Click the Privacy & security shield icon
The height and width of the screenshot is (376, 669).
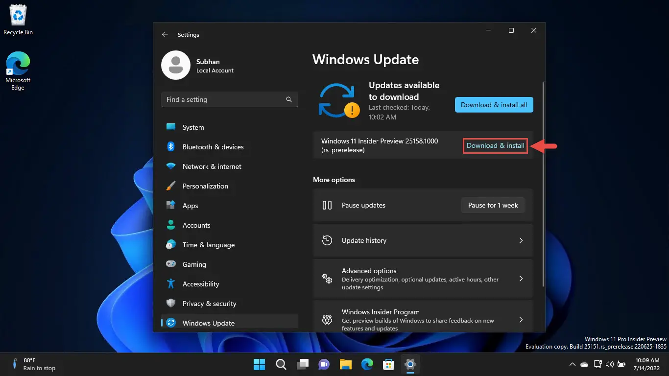171,304
